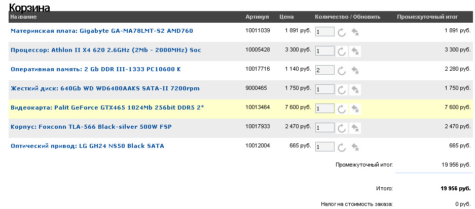Select article number 10011039

click(258, 30)
